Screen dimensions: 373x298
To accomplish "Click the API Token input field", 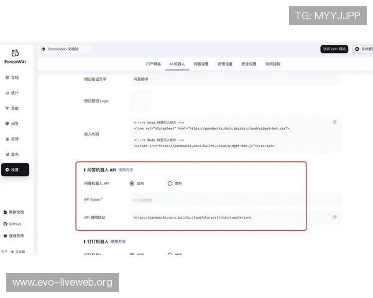I will [x=236, y=200].
